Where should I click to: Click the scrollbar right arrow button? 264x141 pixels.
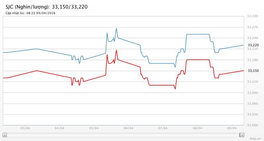point(242,135)
